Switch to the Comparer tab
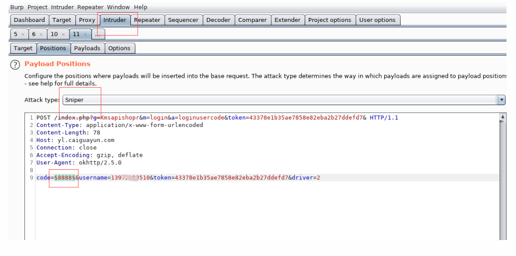Image resolution: width=516 pixels, height=256 pixels. 252,20
